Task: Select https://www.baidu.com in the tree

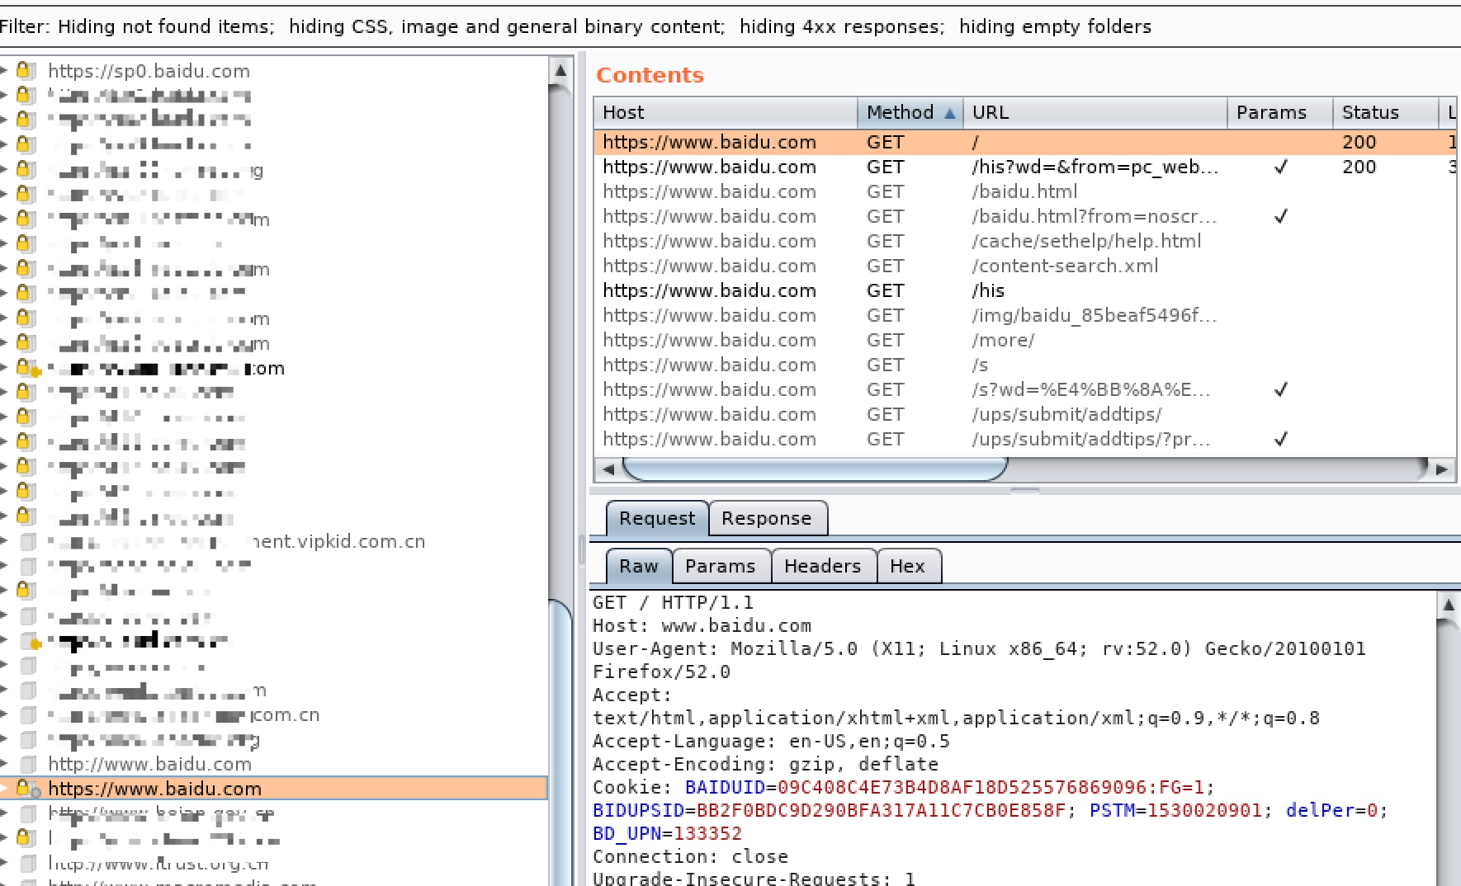Action: click(155, 789)
